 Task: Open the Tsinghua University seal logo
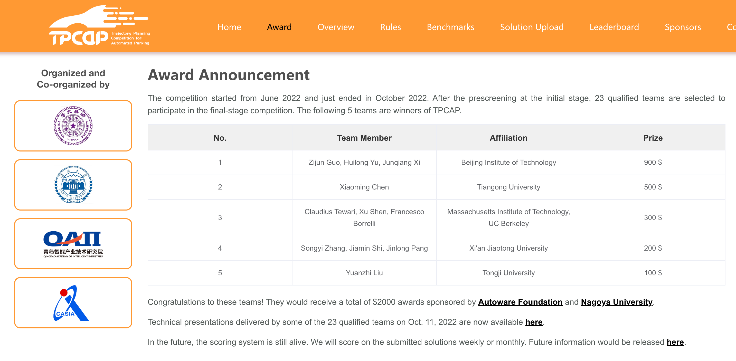(73, 126)
